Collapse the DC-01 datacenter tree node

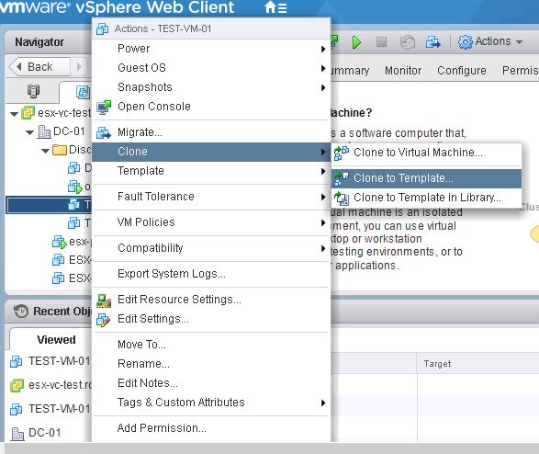pyautogui.click(x=30, y=132)
